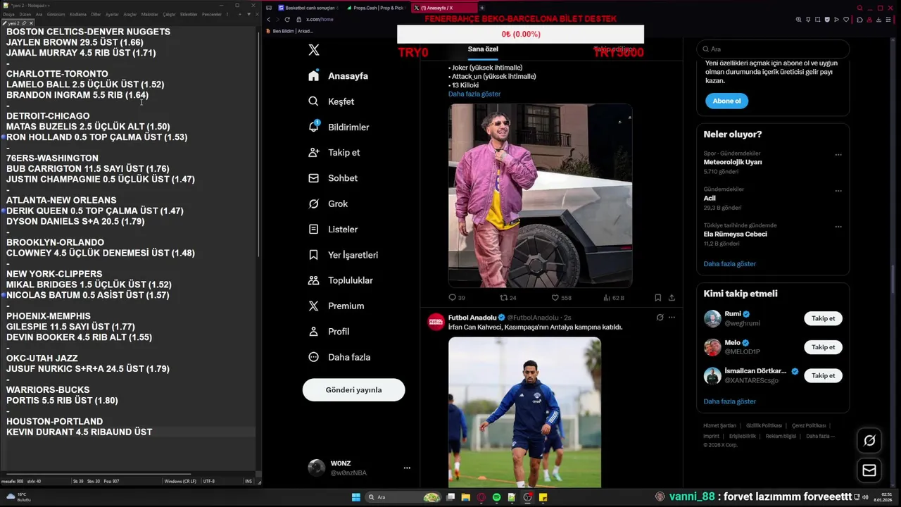The image size is (901, 507).
Task: Like the post with 558 likes
Action: [561, 298]
